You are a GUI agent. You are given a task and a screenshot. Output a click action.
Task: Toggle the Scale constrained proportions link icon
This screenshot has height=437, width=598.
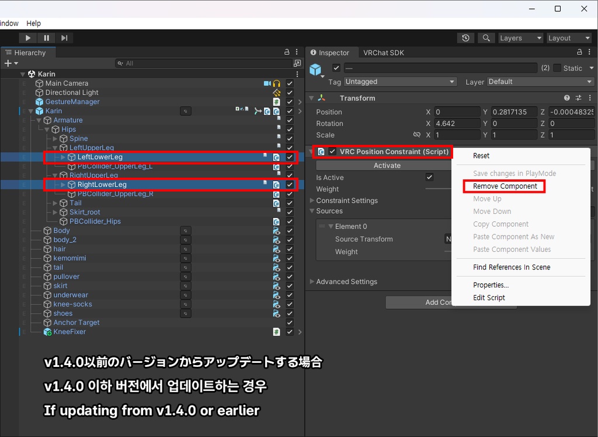click(417, 135)
